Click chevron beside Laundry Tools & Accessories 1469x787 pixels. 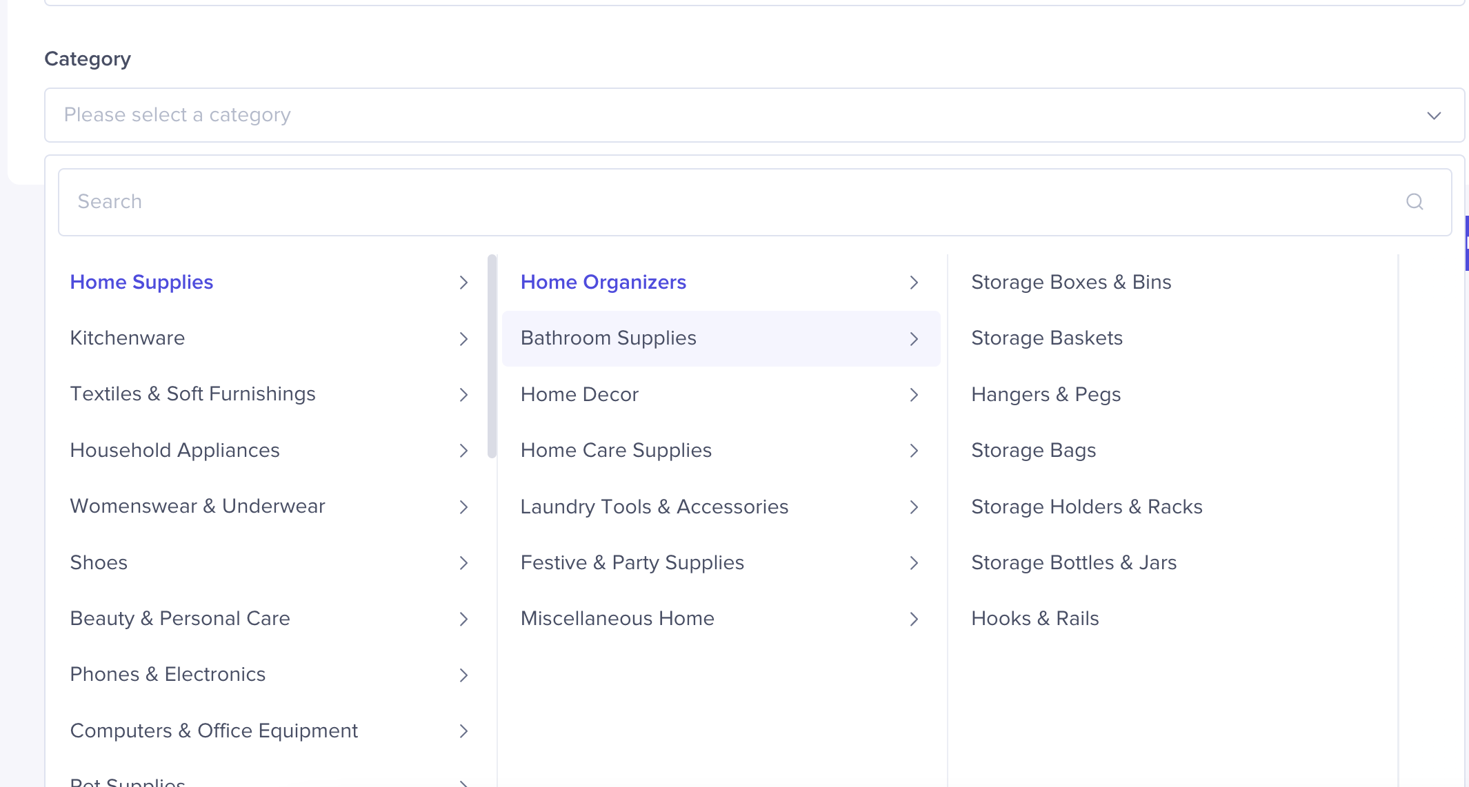[914, 507]
